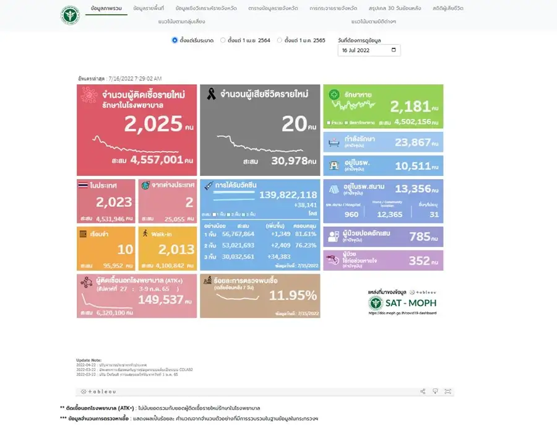Select the 'ตั้งแต่ 1 ม.ค. 2565' radio option
Viewport: 557px width, 425px height.
click(279, 40)
